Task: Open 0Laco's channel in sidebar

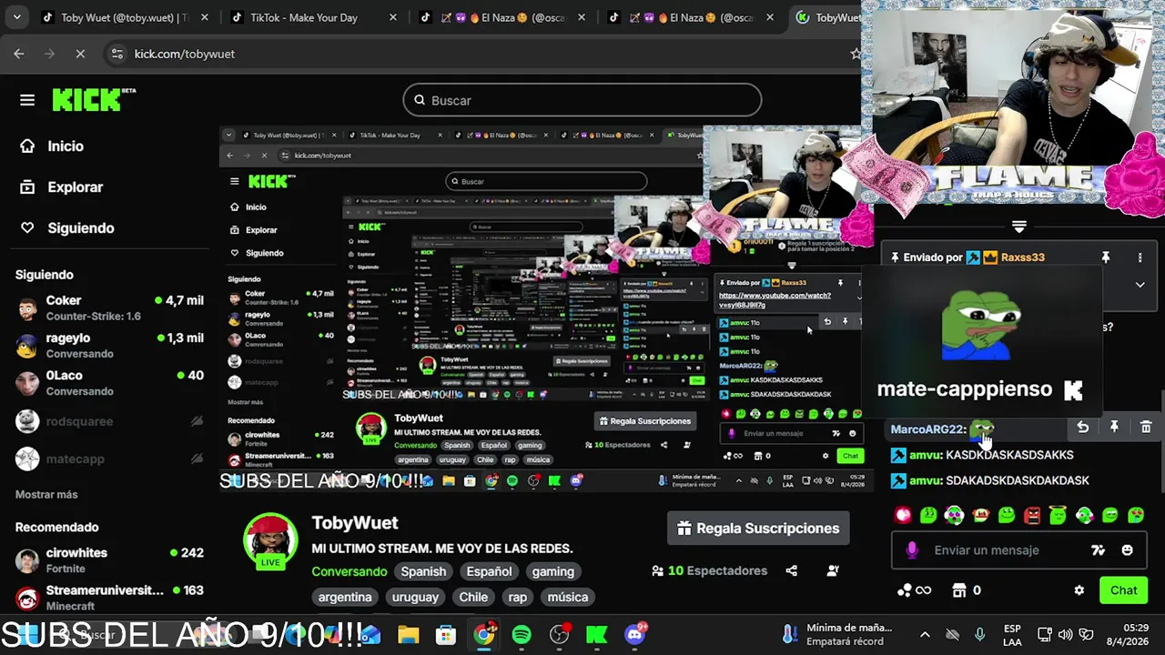Action: tap(109, 382)
